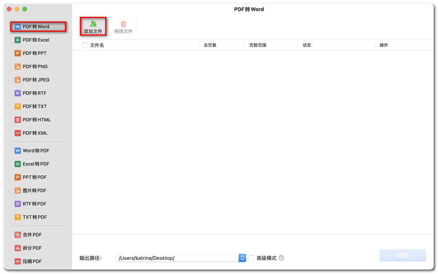438x274 pixels.
Task: Click the 合并PDF merge icon
Action: (18, 234)
